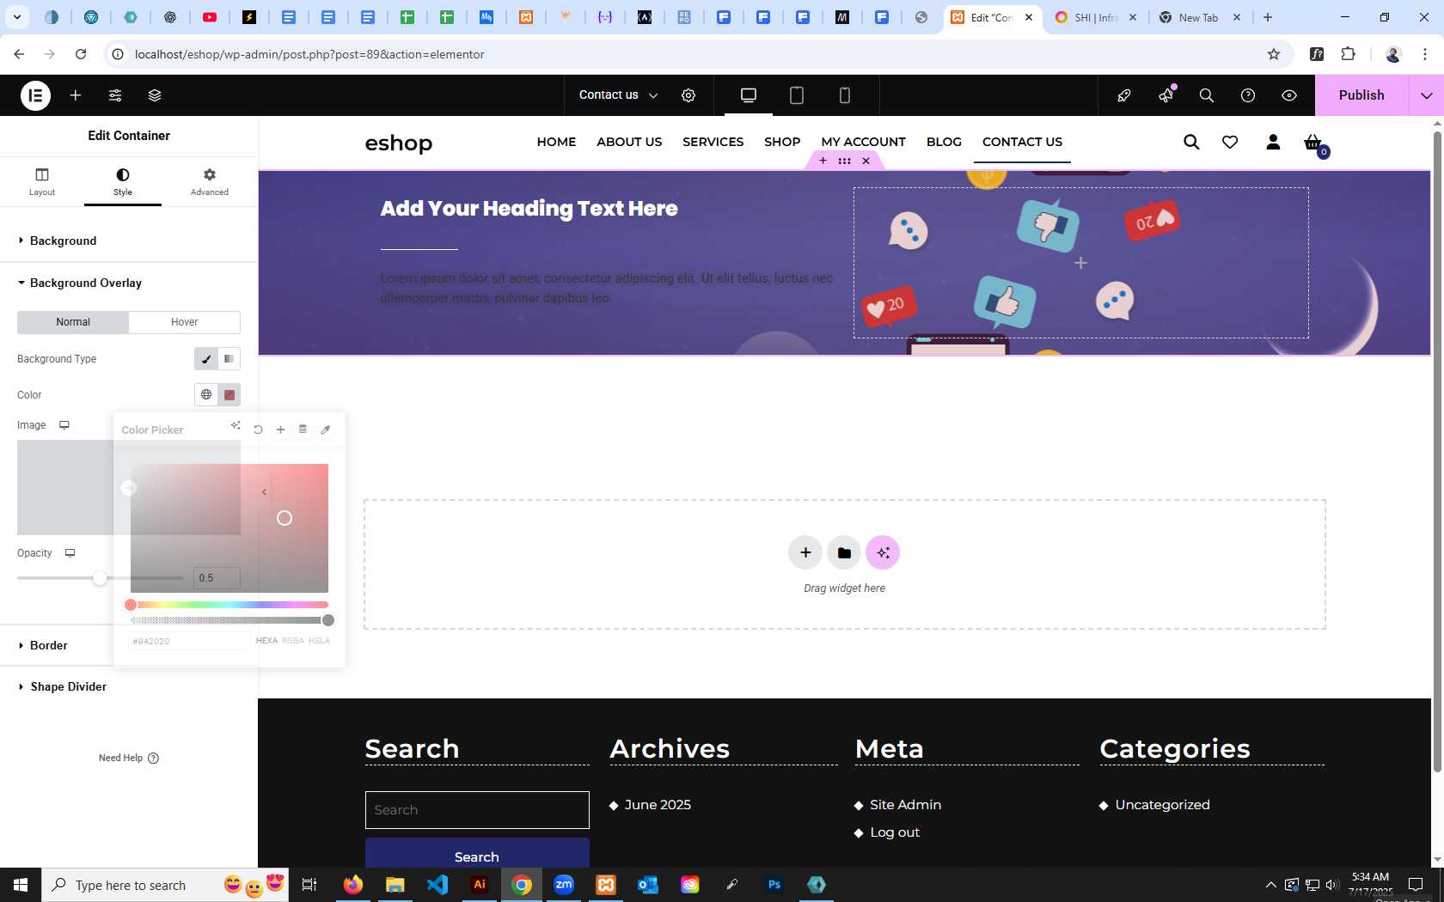Click the Image responsive device icon
This screenshot has height=902, width=1444.
click(x=64, y=425)
